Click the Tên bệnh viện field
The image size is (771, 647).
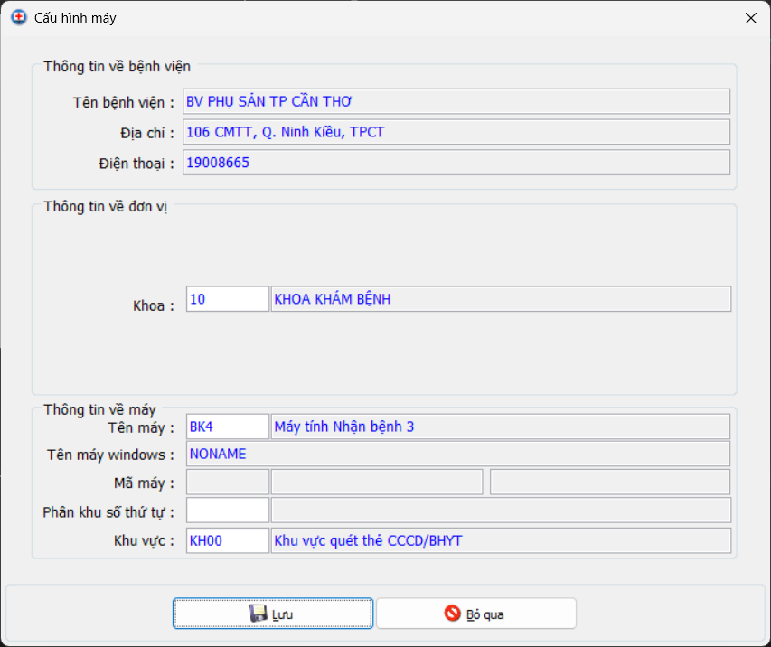tap(456, 101)
